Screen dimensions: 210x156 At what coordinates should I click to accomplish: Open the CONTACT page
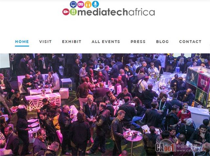pyautogui.click(x=190, y=42)
